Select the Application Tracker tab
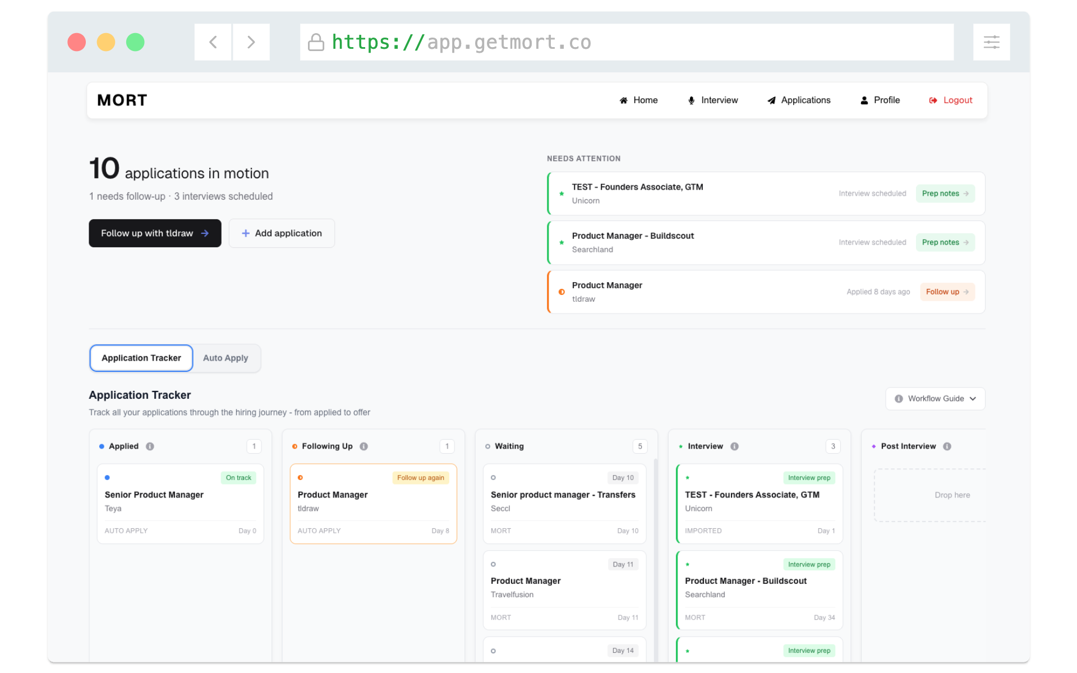Screen dimensions: 1077x673 pos(141,358)
